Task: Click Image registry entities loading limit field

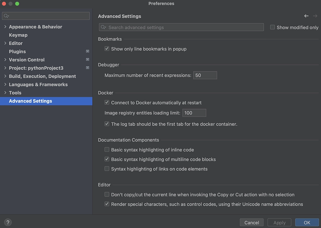Action: [x=194, y=113]
